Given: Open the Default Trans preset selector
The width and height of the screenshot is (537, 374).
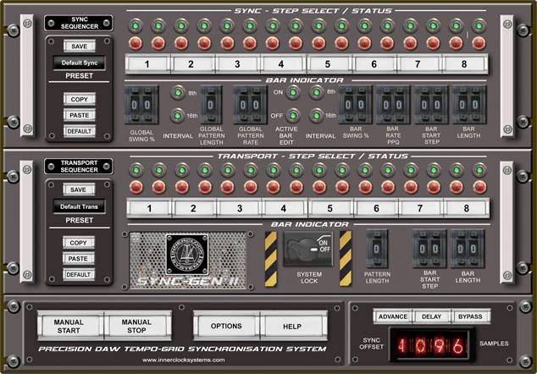Looking at the screenshot, I should coord(79,206).
